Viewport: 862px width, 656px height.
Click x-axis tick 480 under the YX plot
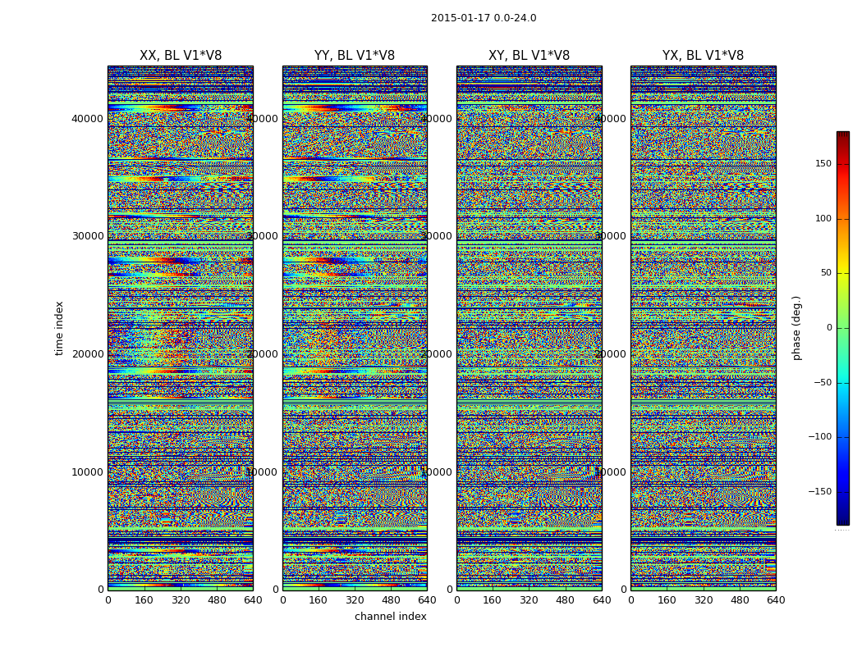(x=740, y=600)
